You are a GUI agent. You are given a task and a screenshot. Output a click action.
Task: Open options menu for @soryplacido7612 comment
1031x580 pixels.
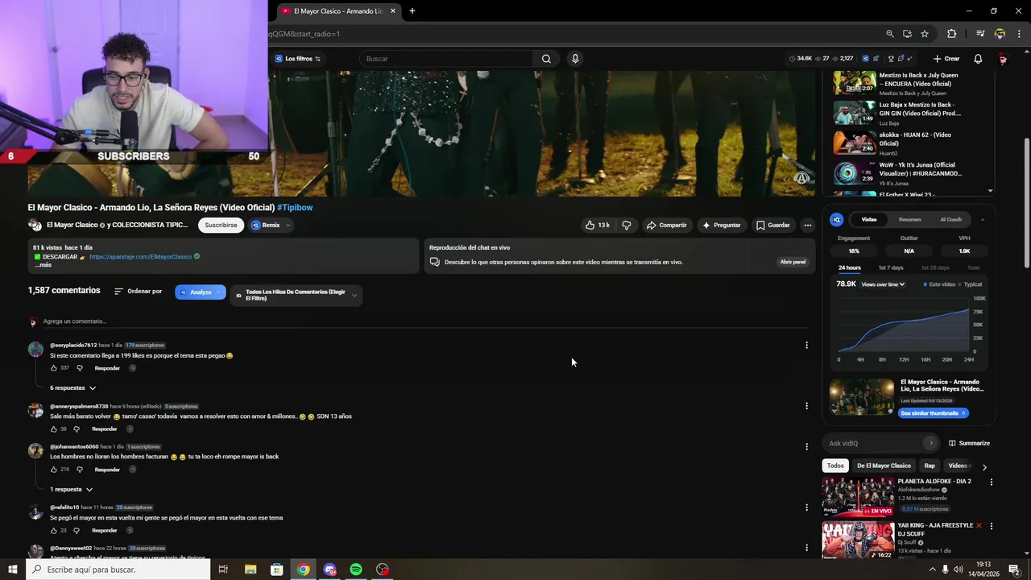pyautogui.click(x=806, y=346)
